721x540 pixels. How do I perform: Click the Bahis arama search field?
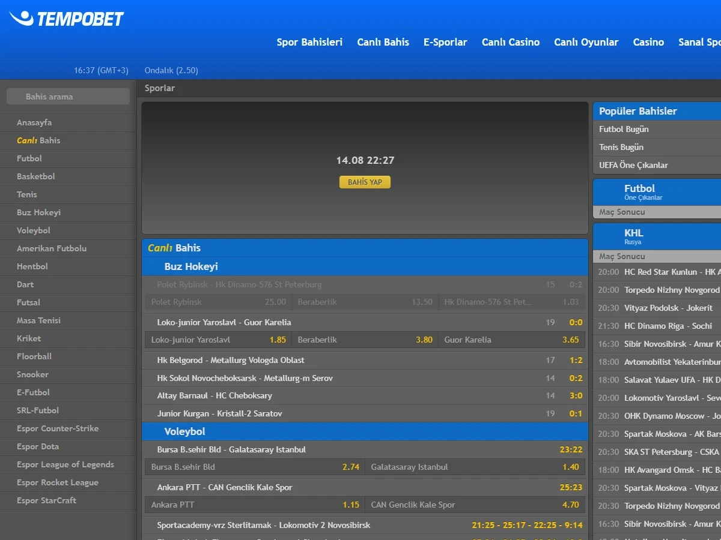[68, 97]
